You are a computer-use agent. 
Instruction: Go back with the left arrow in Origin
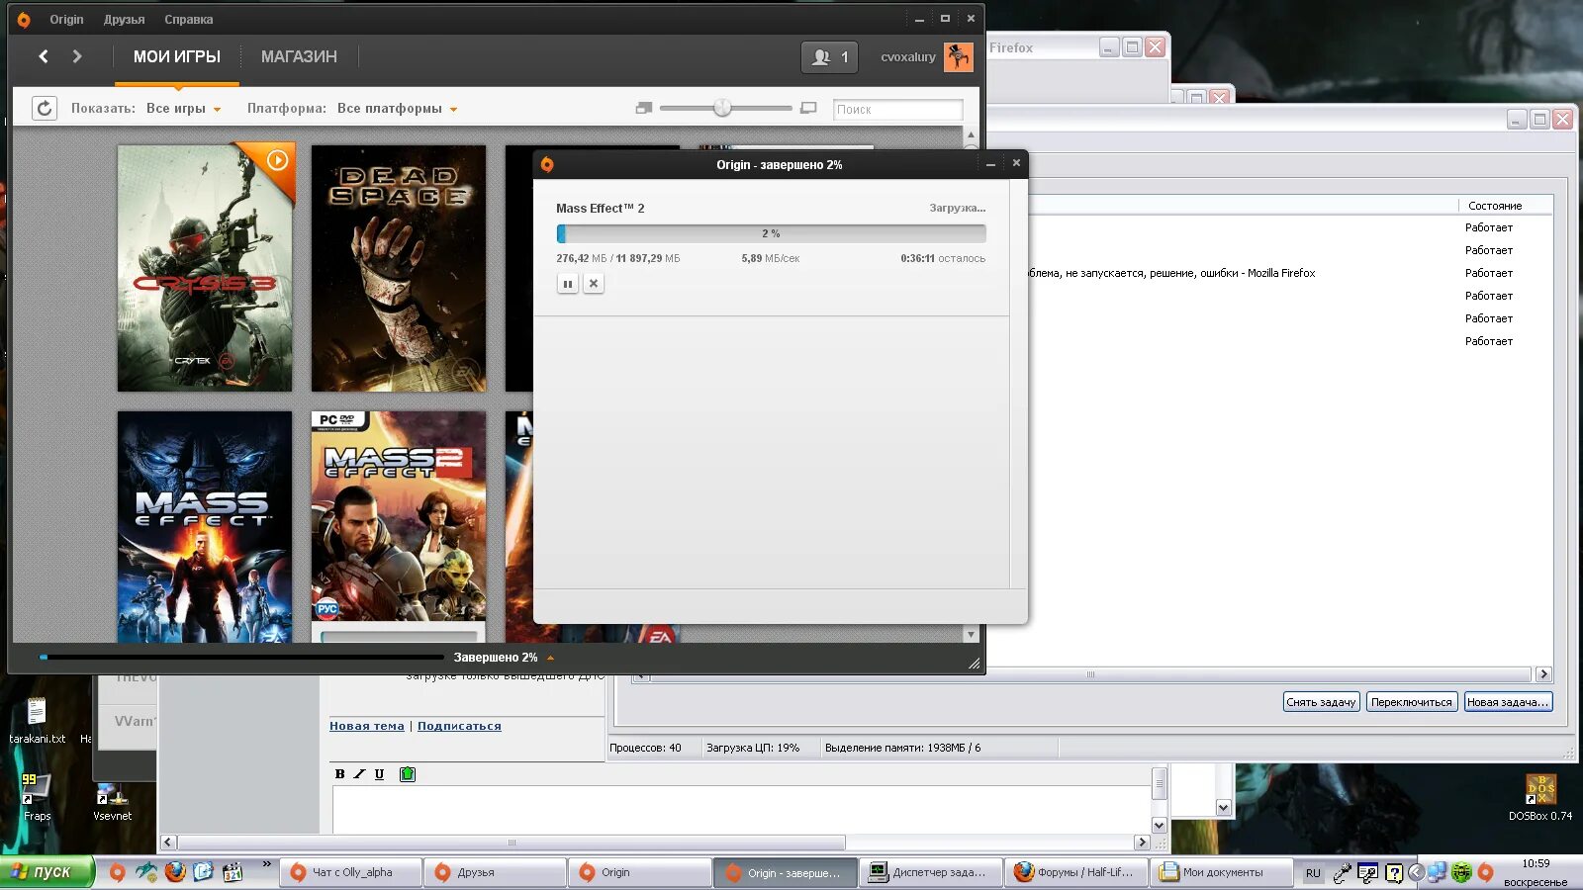tap(44, 56)
